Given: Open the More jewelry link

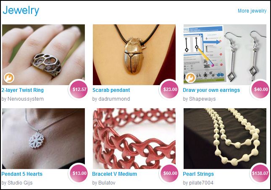Looking at the screenshot, I should 252,11.
